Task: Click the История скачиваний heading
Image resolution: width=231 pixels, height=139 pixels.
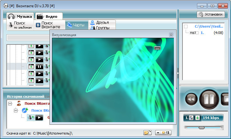Action: [x=25, y=96]
